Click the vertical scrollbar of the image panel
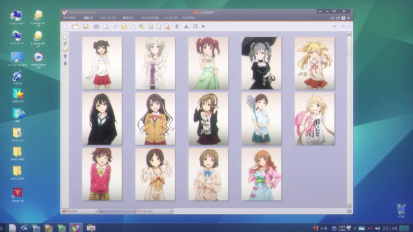Viewport: 413px width, 232px height. click(350, 120)
